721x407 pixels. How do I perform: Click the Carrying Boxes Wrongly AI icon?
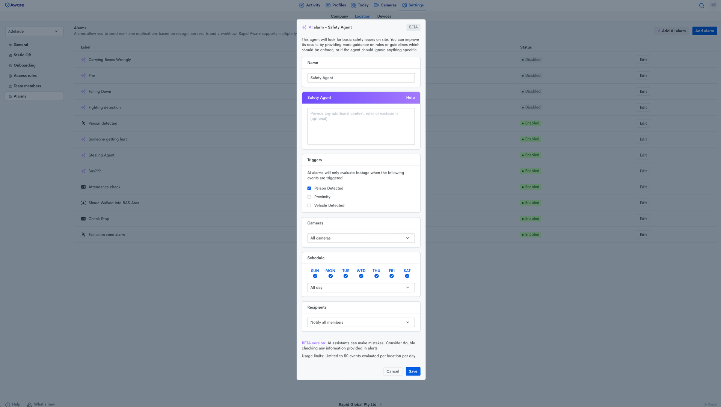click(83, 60)
